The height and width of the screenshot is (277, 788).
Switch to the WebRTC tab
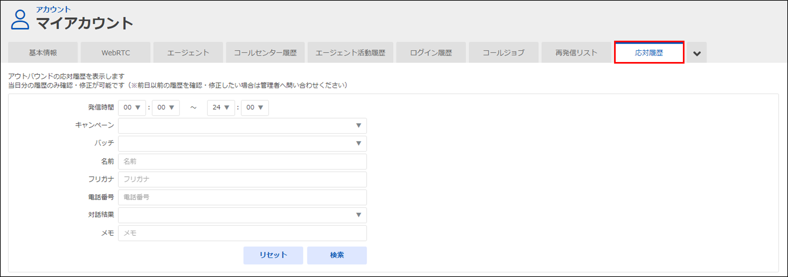(x=116, y=53)
